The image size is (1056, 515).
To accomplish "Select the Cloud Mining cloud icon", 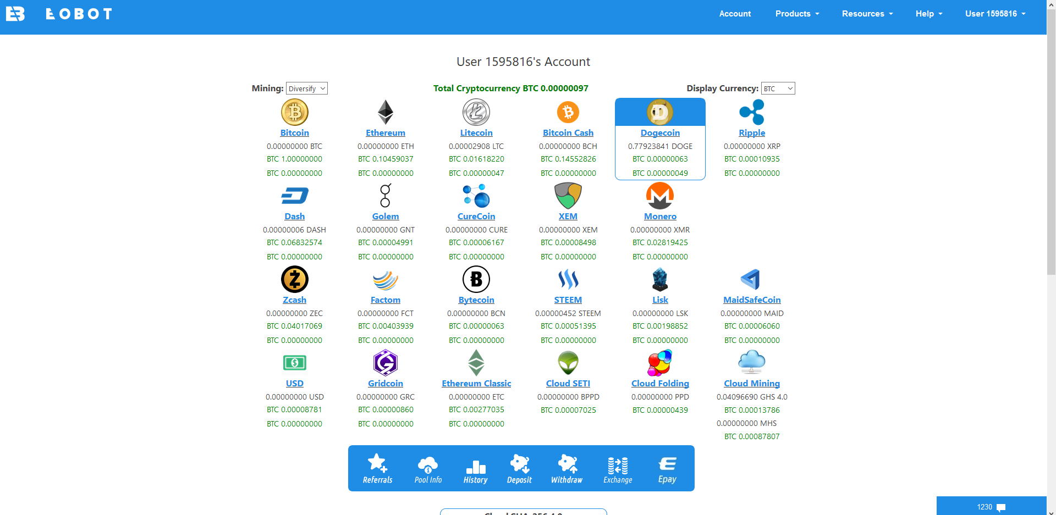I will [x=752, y=362].
